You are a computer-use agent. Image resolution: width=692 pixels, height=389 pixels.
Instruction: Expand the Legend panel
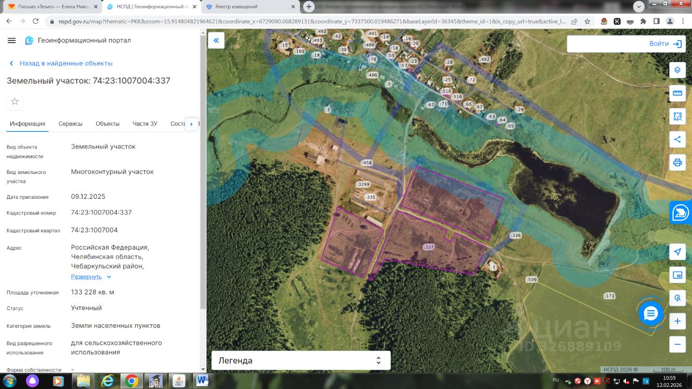pos(301,360)
